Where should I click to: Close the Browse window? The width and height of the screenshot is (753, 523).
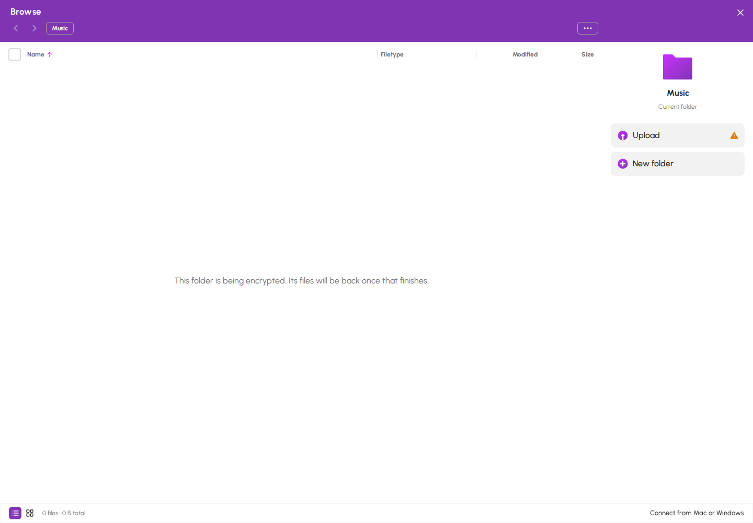[740, 13]
